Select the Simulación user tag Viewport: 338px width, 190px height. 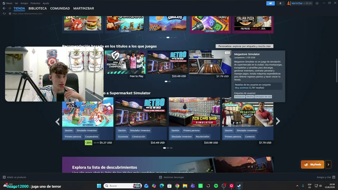pyautogui.click(x=240, y=97)
